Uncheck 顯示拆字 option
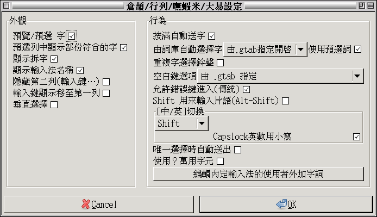The width and height of the screenshot is (377, 217). coord(54,59)
